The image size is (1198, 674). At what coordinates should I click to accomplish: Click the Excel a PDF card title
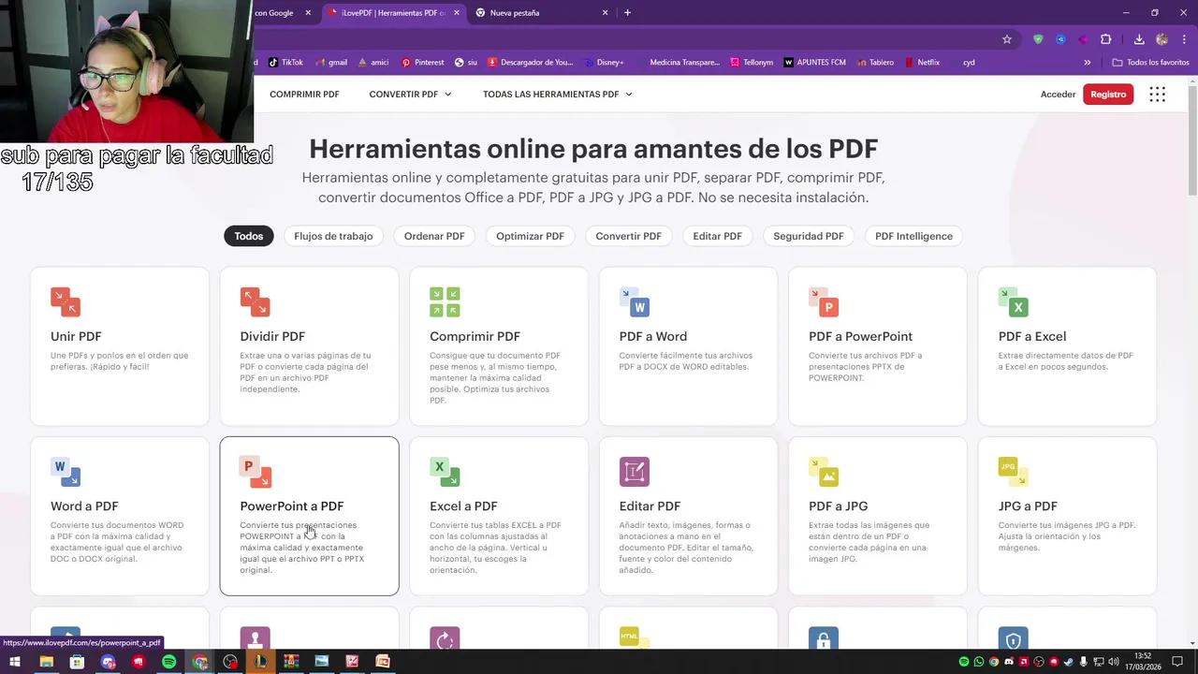pos(463,506)
